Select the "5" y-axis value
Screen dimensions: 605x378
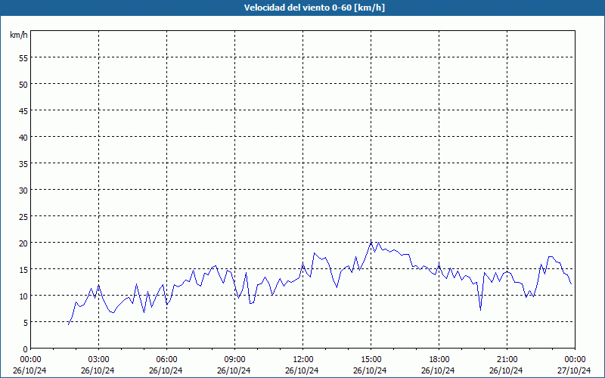pyautogui.click(x=26, y=323)
